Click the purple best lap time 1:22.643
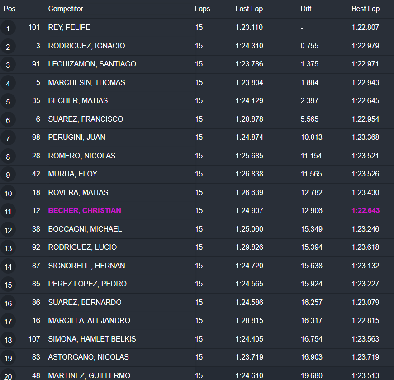Viewport: 394px width, 380px height. tap(366, 210)
